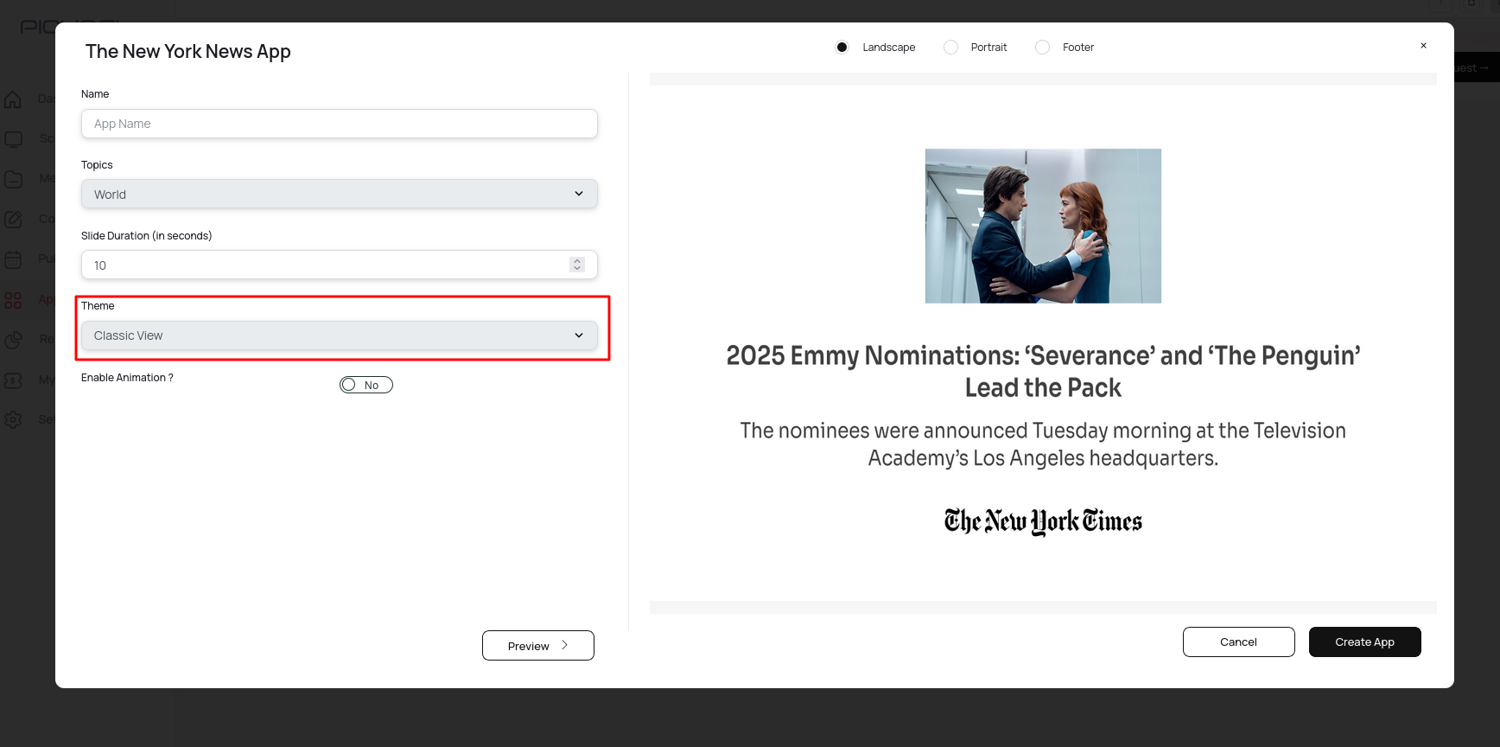Open the Reports pie chart icon
1500x747 pixels.
point(13,340)
